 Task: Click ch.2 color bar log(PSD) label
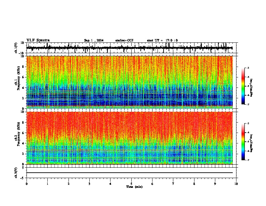tap(251, 143)
